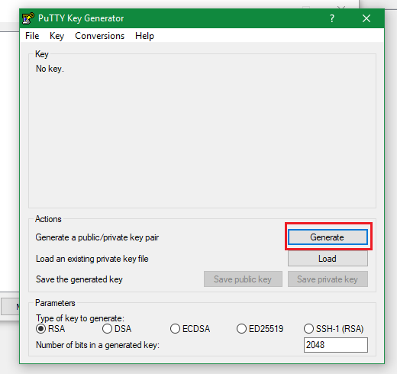
Task: Click the Load button
Action: click(328, 259)
